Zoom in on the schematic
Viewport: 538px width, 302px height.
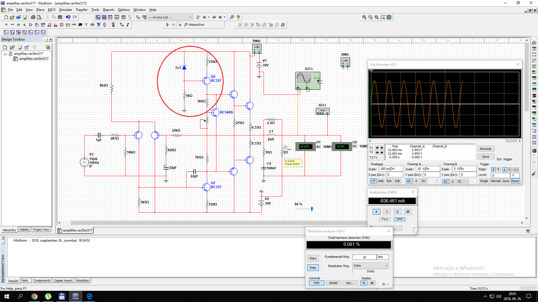[364, 17]
